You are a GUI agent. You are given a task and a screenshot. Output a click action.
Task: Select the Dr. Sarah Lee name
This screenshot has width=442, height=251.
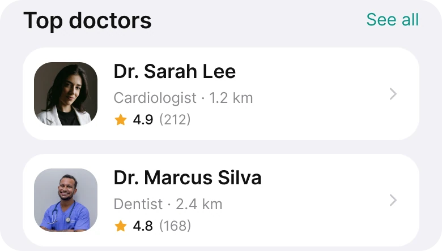click(175, 71)
